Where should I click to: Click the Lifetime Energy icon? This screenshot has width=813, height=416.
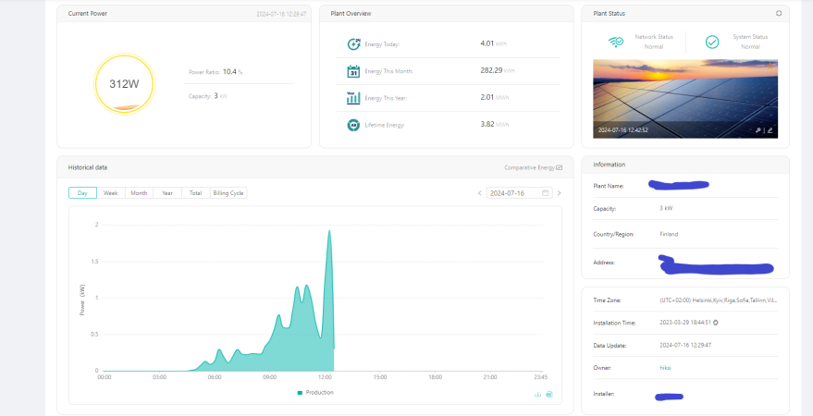tap(353, 125)
